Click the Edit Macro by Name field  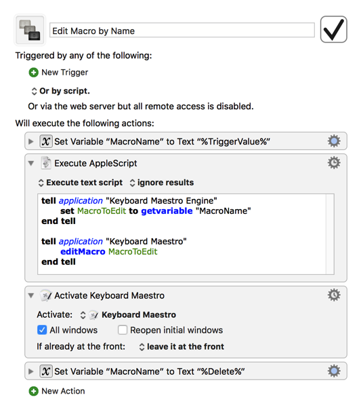(x=182, y=30)
